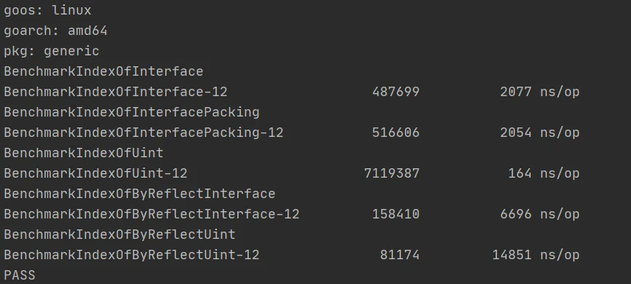
Task: Click the PASS status line
Action: (x=20, y=275)
